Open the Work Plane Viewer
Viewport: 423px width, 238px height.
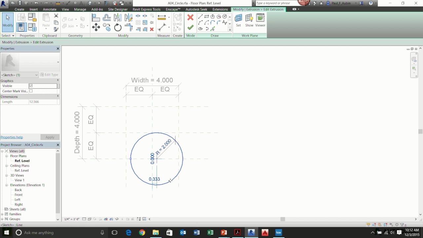coord(260,20)
